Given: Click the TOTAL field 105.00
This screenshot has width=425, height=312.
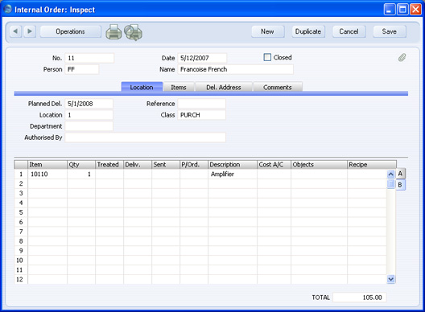Looking at the screenshot, I should coord(360,298).
